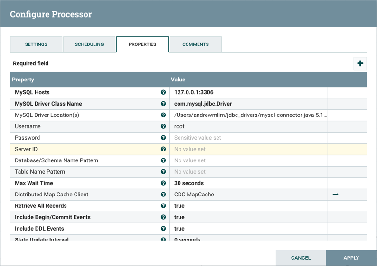377x266 pixels.
Task: Open help for Max Wait Time
Action: coord(163,183)
